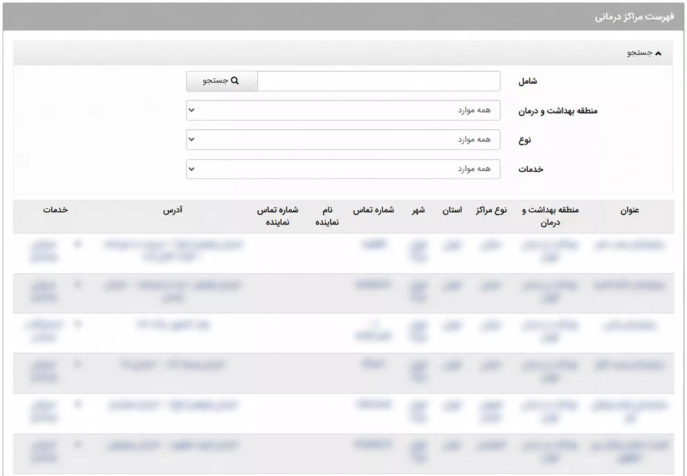Click the شماره تماس column header
The height and width of the screenshot is (476, 687).
pos(374,210)
